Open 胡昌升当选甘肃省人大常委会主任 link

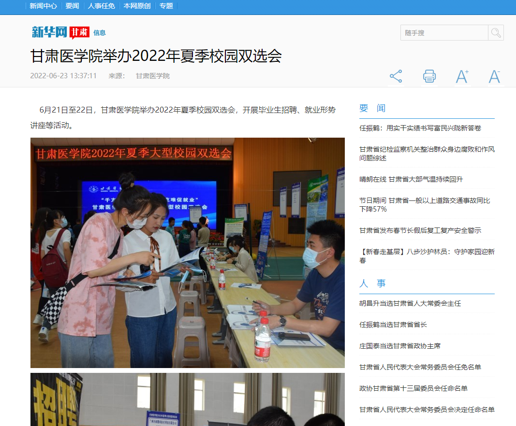(410, 303)
